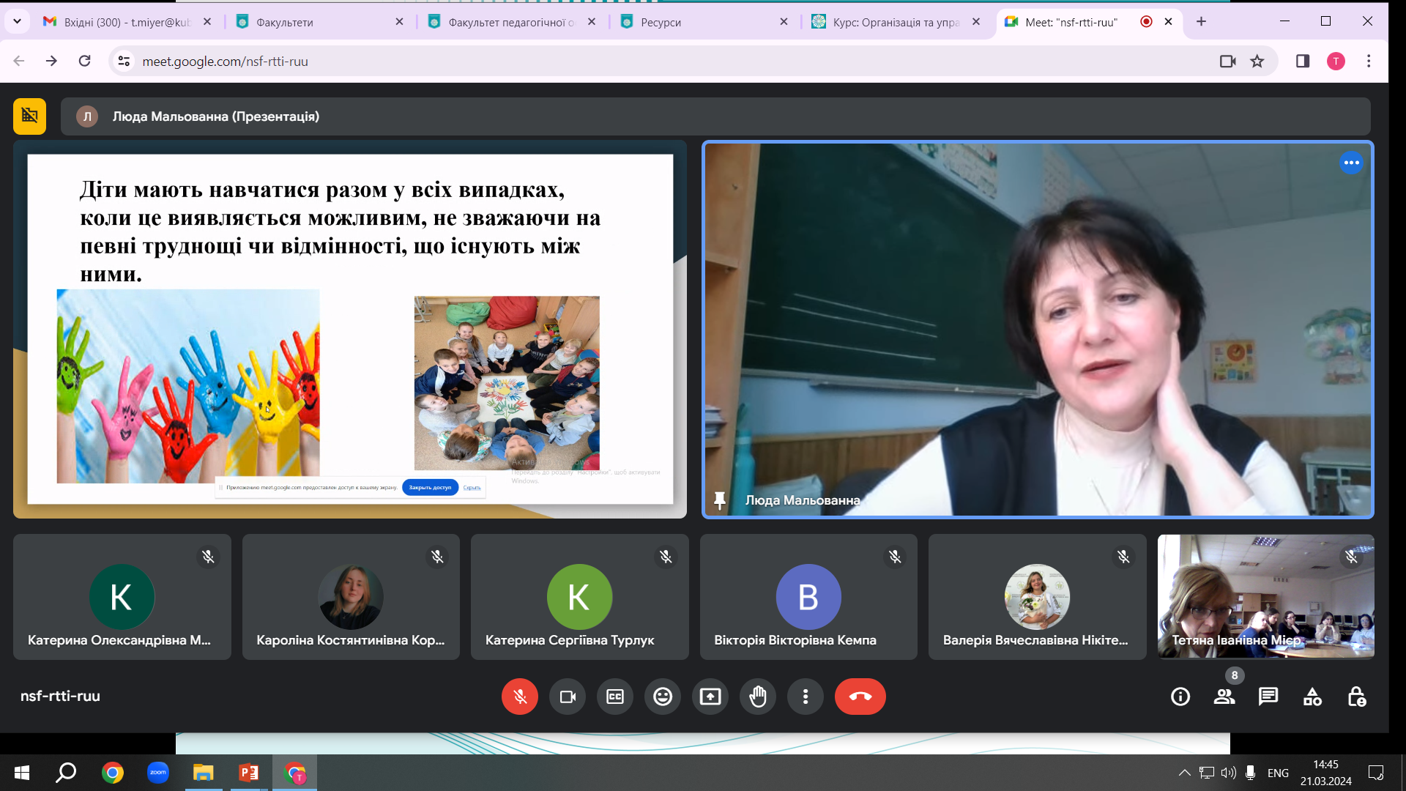Switch to the Ресурси browser tab
The image size is (1406, 791).
(703, 22)
